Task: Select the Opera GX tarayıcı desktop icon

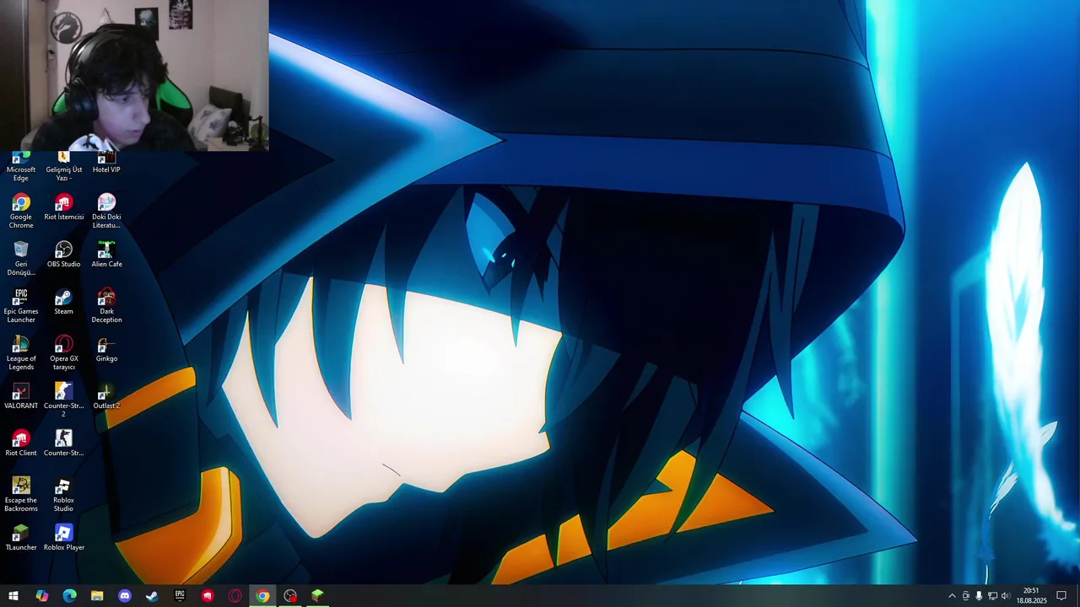Action: [x=64, y=353]
